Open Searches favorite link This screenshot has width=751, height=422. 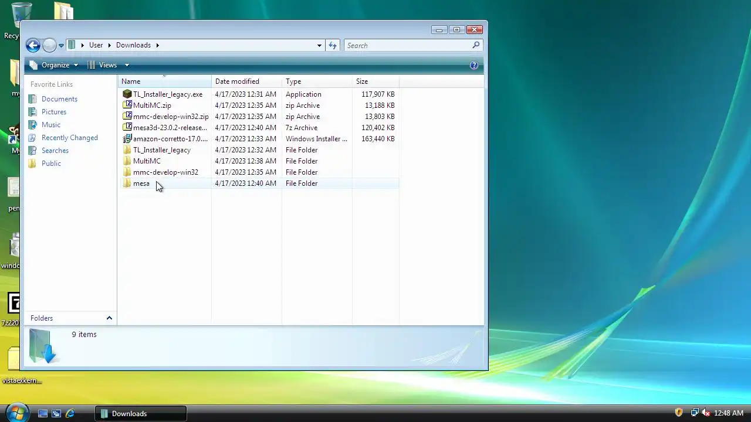coord(55,151)
